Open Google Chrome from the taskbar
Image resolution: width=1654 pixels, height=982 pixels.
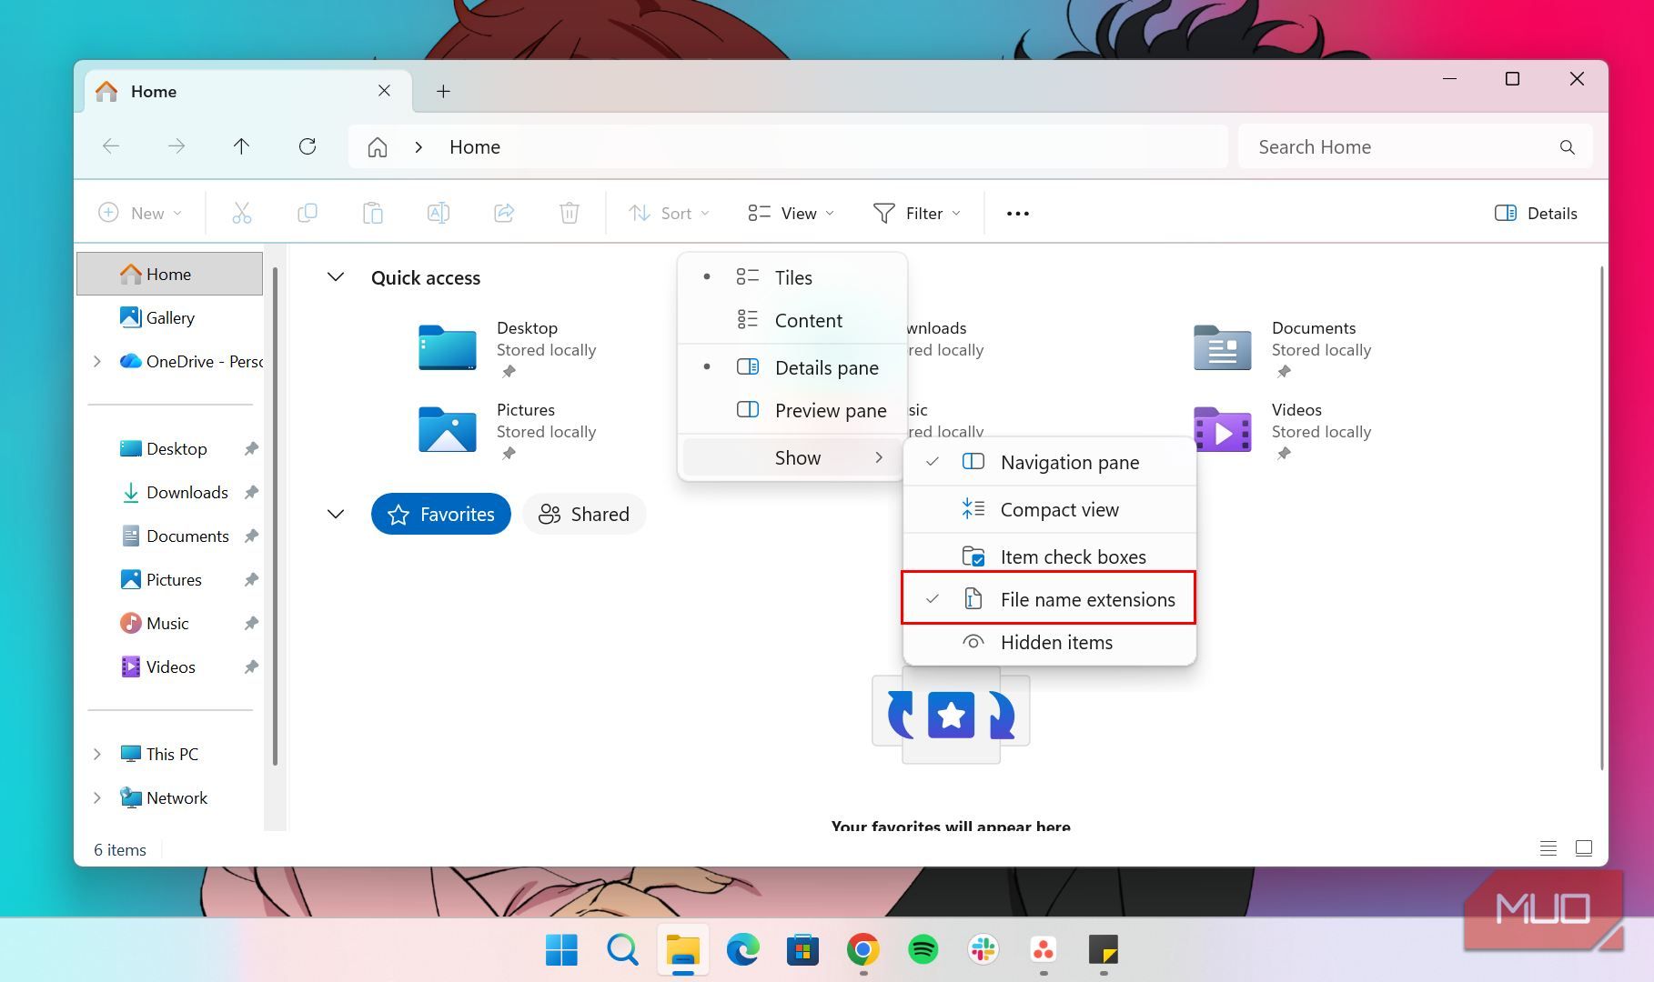click(x=863, y=950)
